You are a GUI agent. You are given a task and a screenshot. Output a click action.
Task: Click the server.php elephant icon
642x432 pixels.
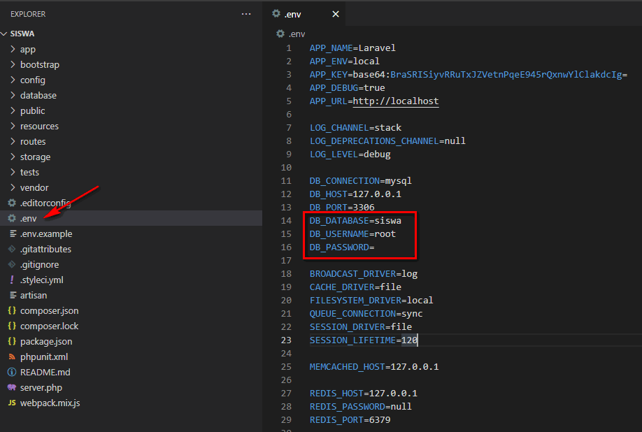click(12, 388)
